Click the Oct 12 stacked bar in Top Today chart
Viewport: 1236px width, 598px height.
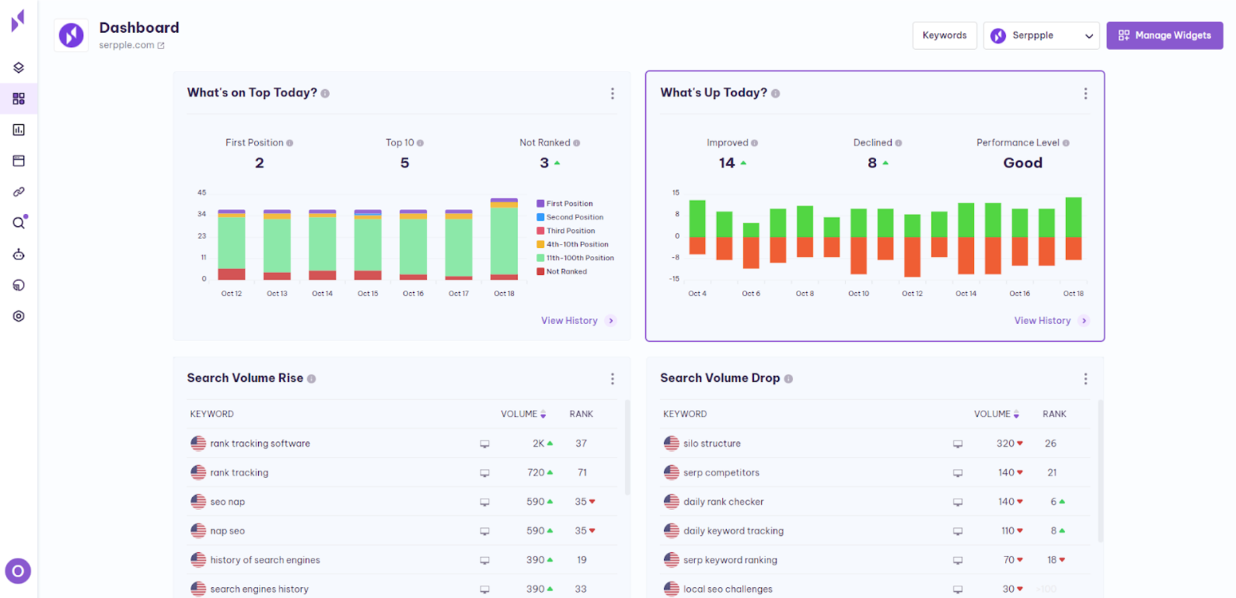click(x=232, y=245)
